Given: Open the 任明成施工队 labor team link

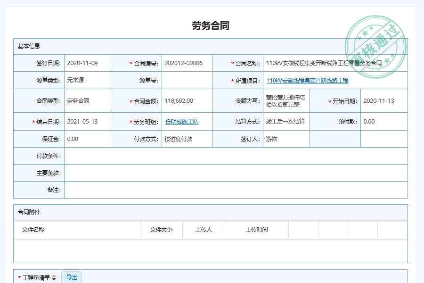Looking at the screenshot, I should (x=182, y=122).
